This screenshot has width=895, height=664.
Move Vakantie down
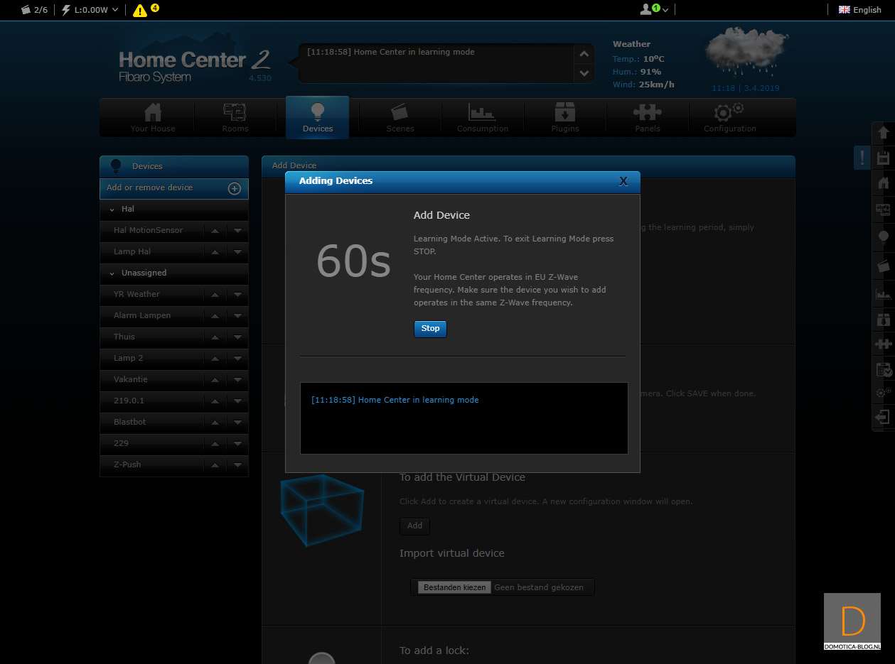coord(237,379)
